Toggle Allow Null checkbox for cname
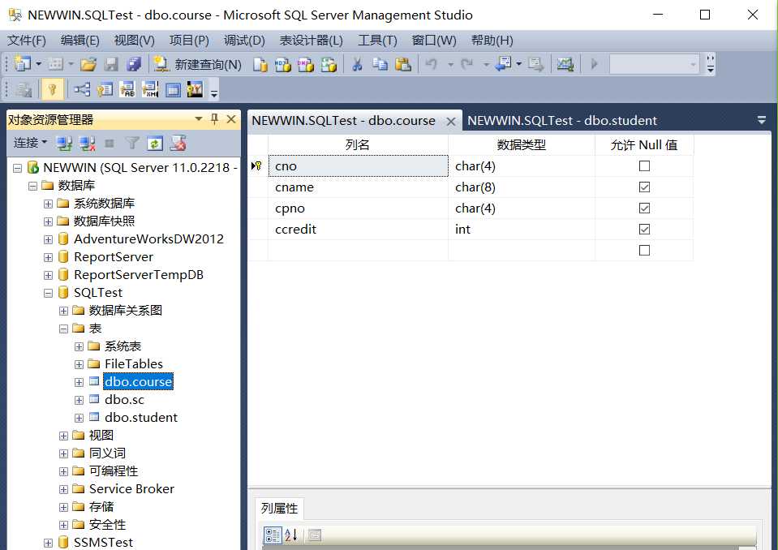 [x=644, y=187]
